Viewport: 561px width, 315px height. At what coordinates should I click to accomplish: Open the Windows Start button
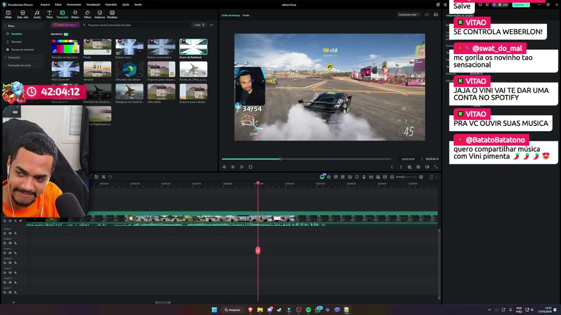[214, 310]
